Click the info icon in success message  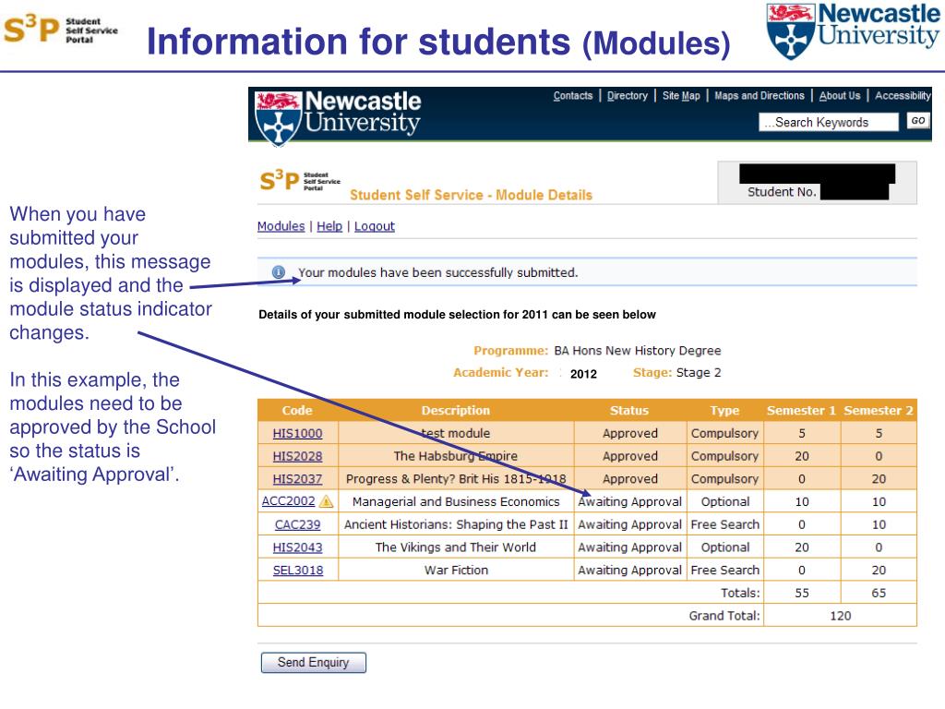(279, 272)
